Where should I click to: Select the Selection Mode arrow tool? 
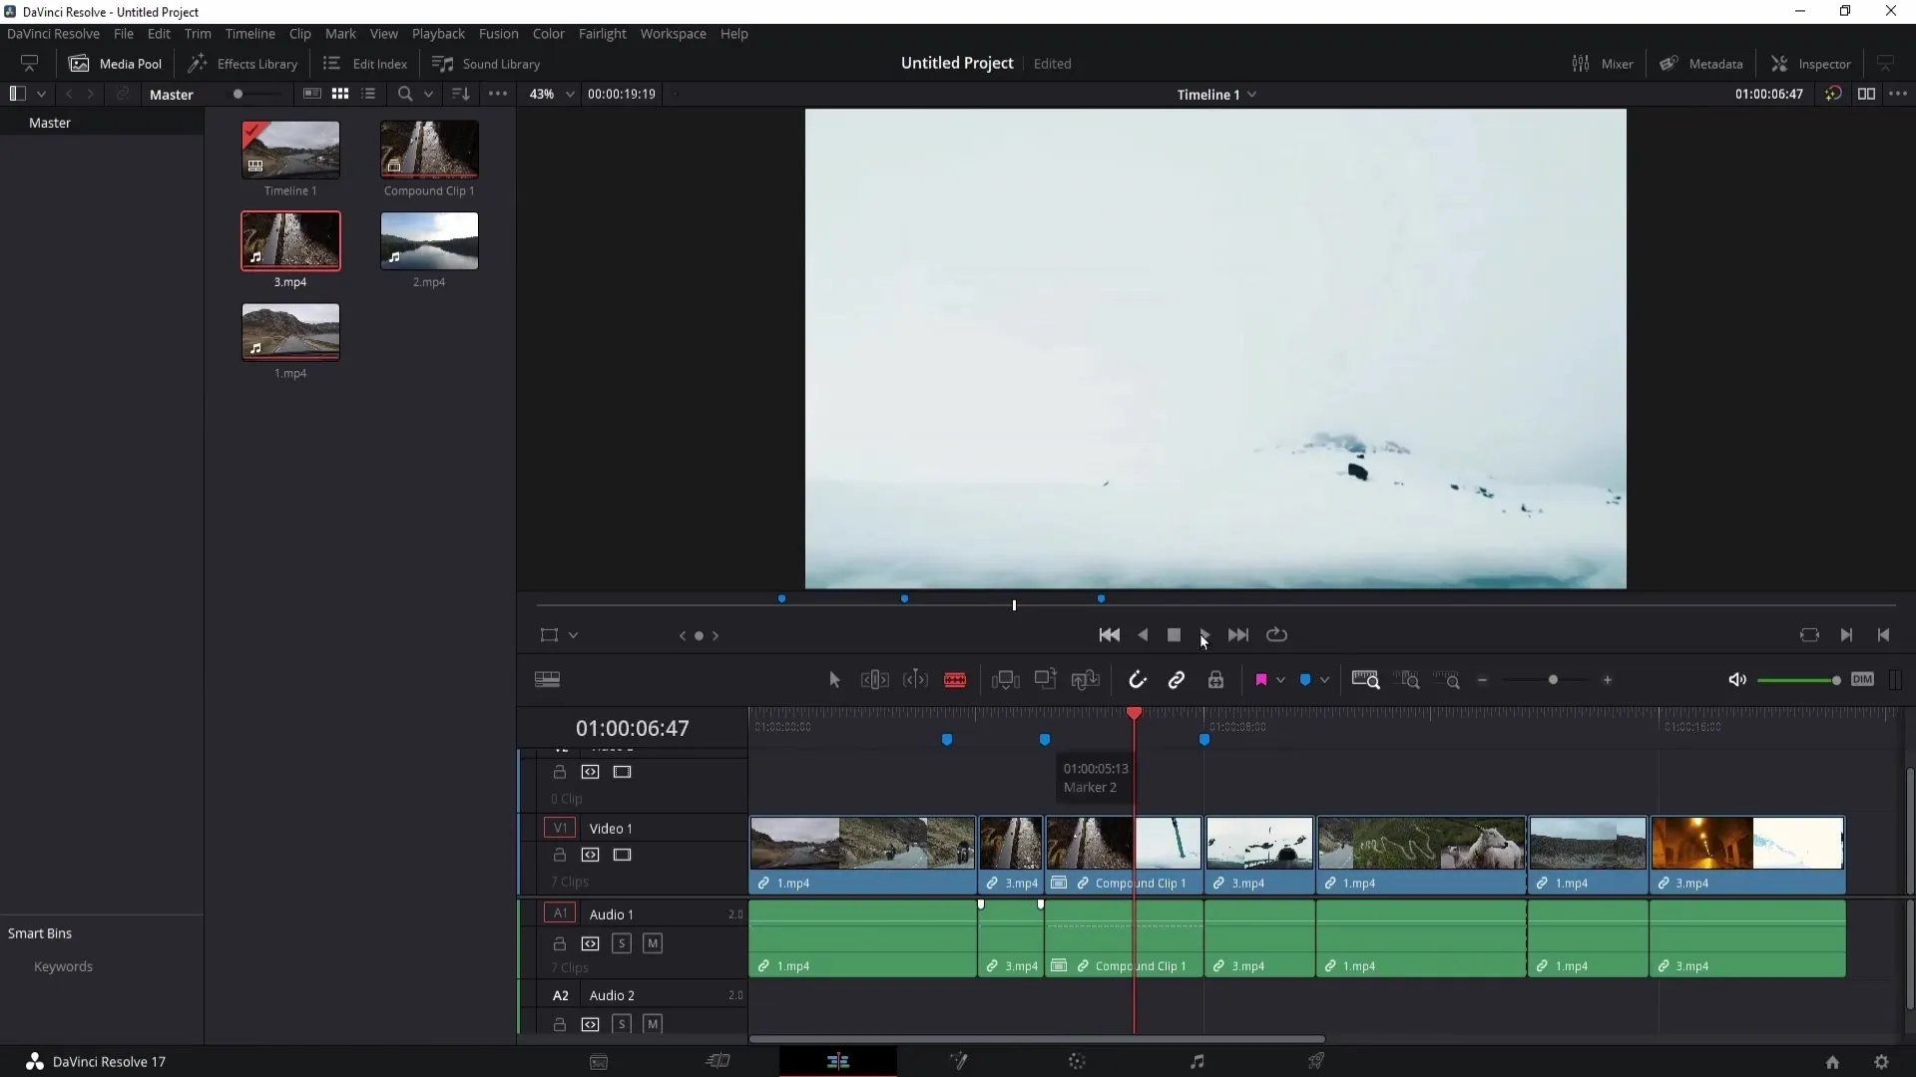point(834,680)
